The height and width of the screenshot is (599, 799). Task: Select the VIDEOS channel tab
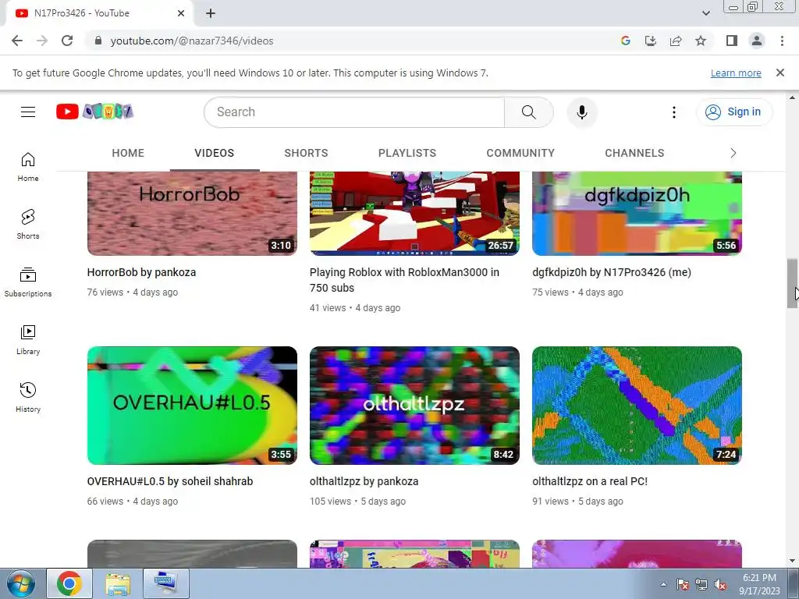(x=214, y=153)
